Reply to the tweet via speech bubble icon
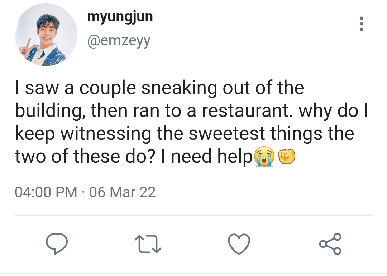This screenshot has width=387, height=276. [x=57, y=243]
